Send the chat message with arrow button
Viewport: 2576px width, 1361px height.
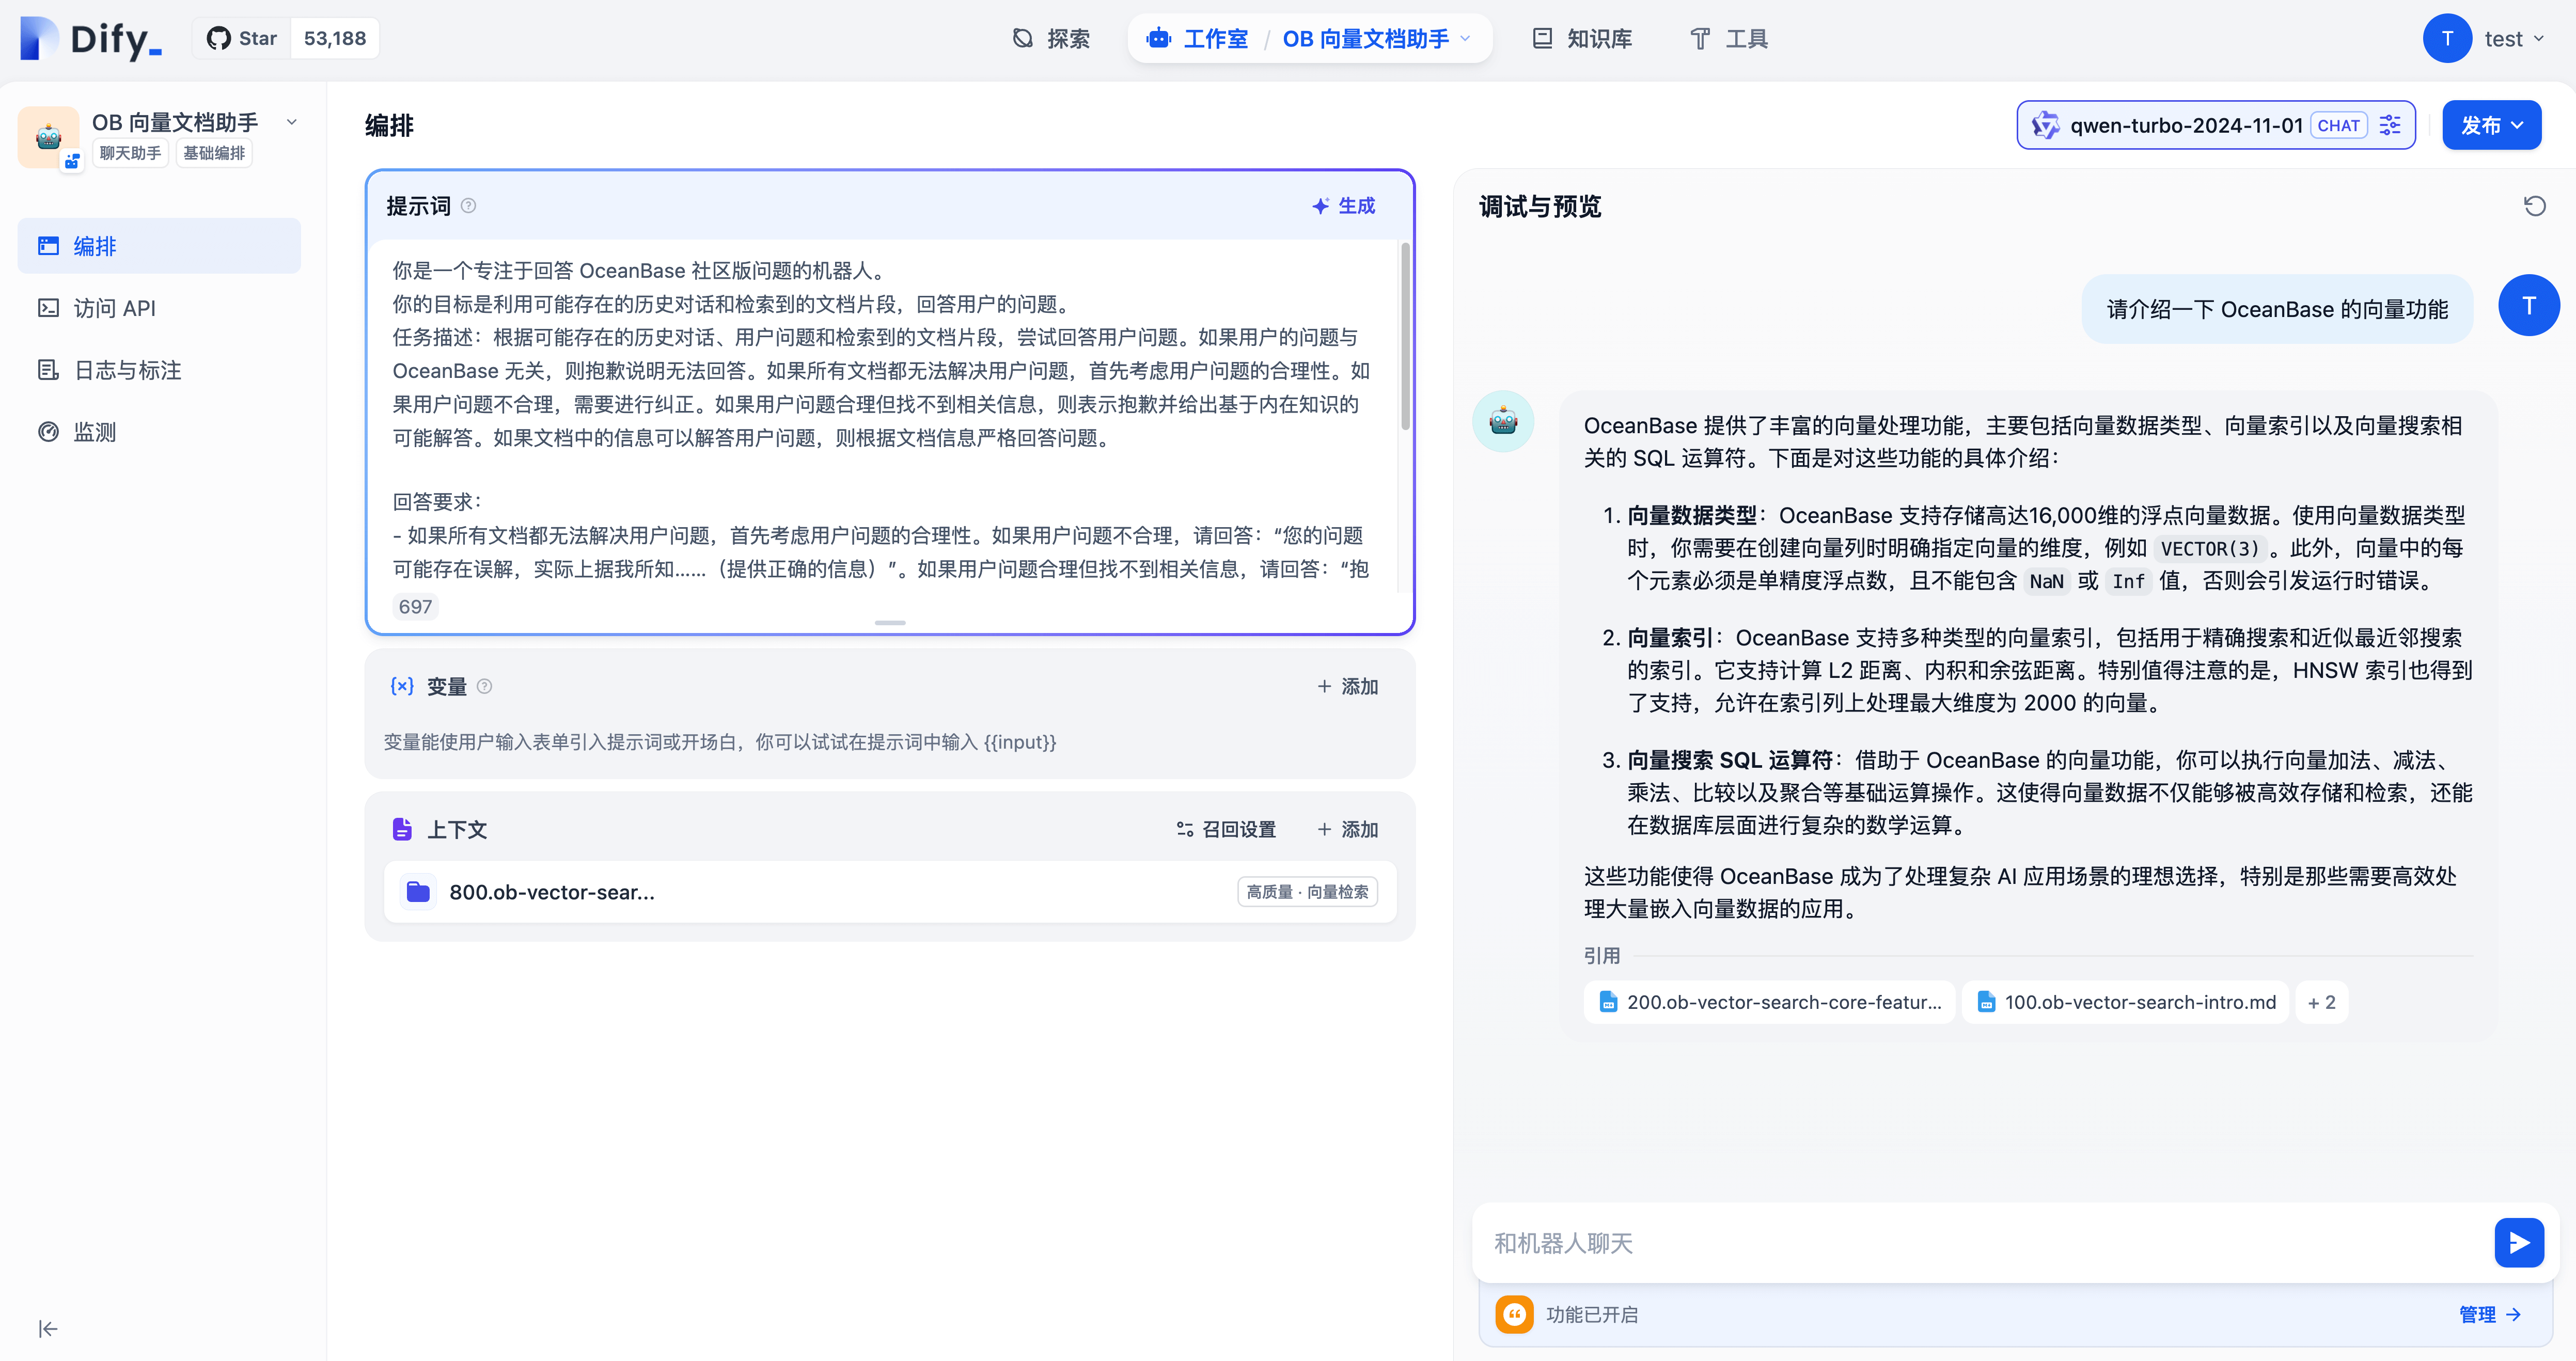2519,1243
